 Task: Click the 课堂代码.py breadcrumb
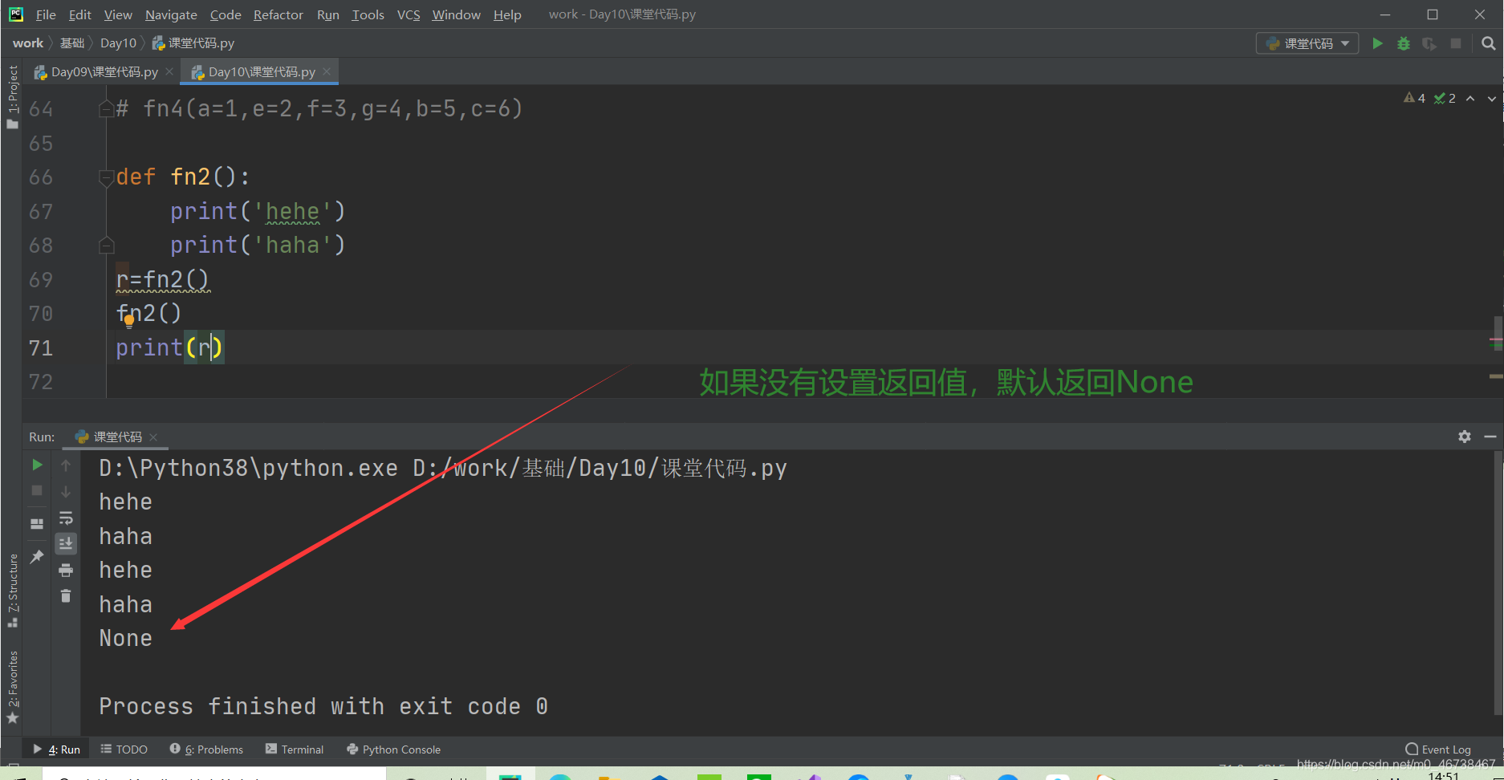point(193,43)
